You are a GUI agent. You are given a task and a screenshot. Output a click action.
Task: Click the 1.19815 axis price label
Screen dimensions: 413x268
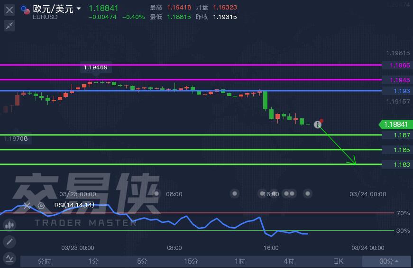pyautogui.click(x=398, y=53)
